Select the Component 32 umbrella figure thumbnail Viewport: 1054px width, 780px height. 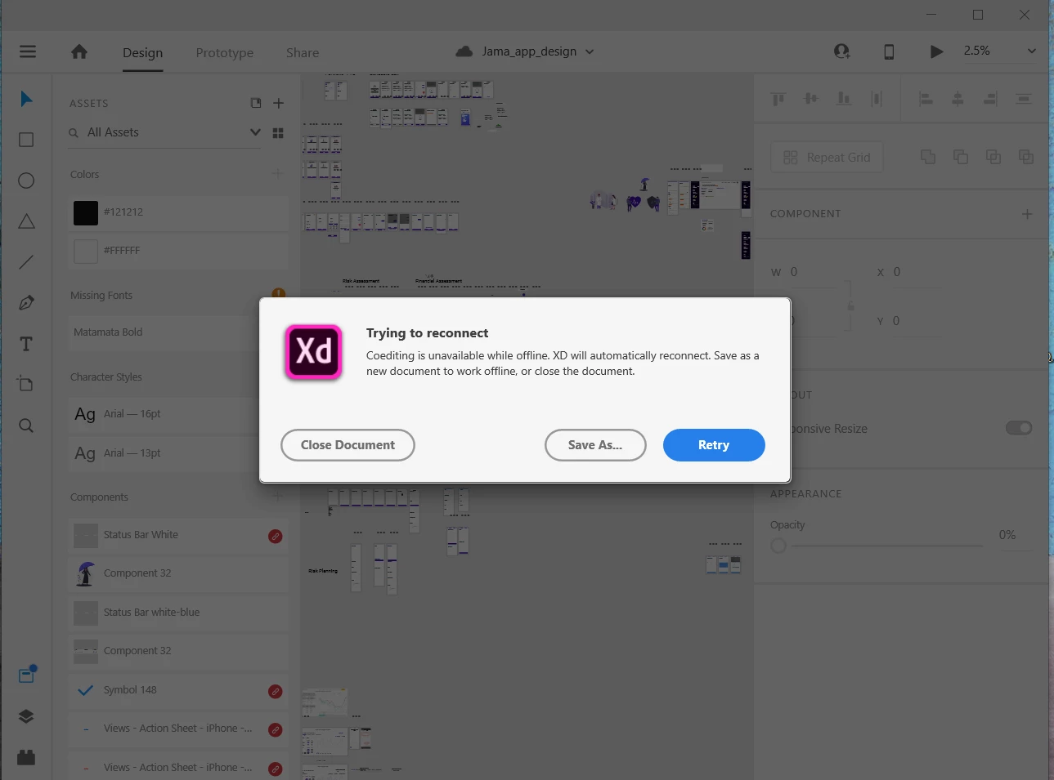[86, 573]
